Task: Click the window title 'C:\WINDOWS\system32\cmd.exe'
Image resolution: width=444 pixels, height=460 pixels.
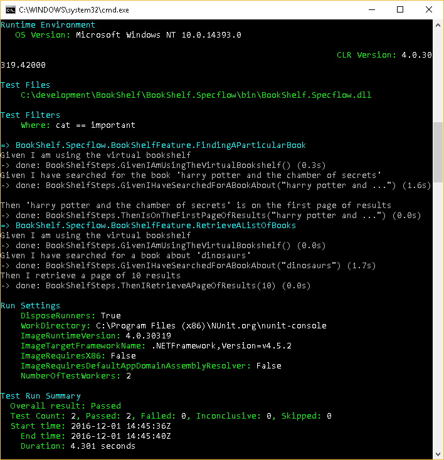Action: point(74,10)
